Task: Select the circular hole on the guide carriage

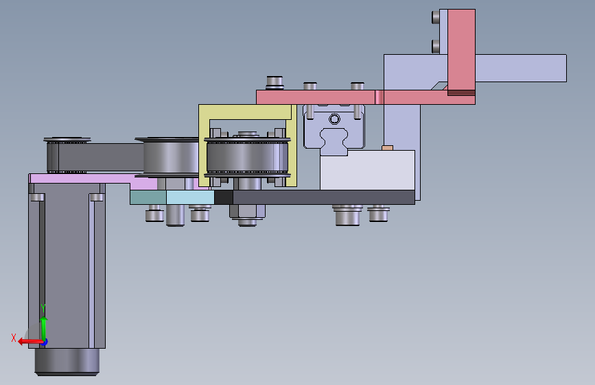Action: pos(334,119)
